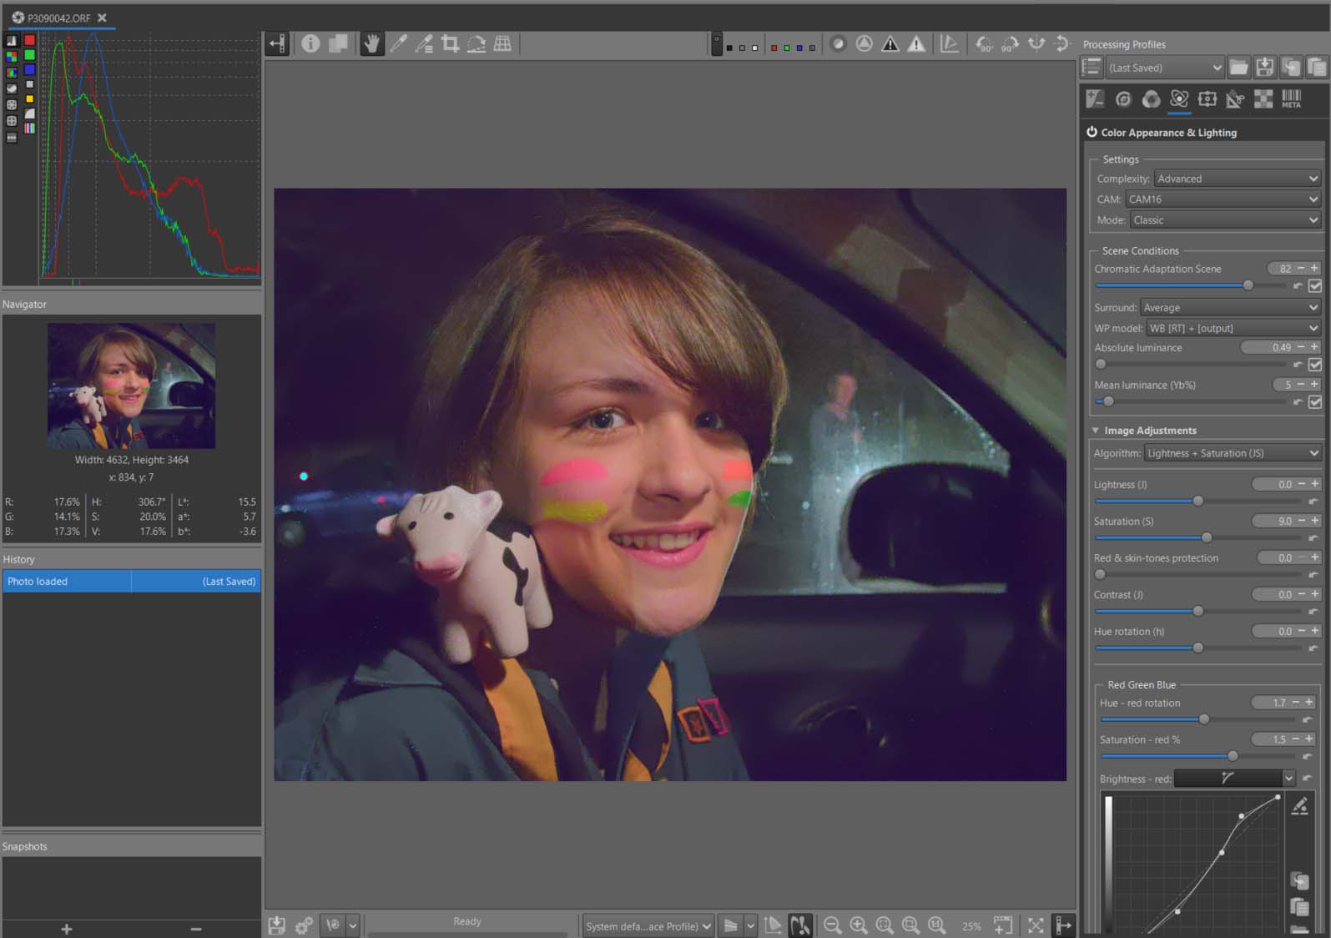Open the Metadata tool tab
1331x938 pixels.
coord(1291,99)
